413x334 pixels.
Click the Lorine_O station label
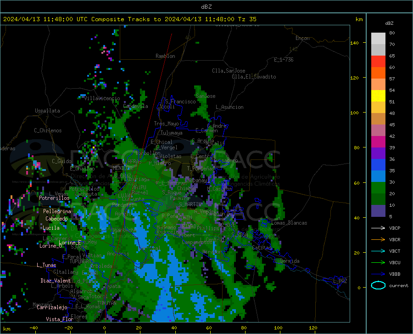(x=50, y=246)
